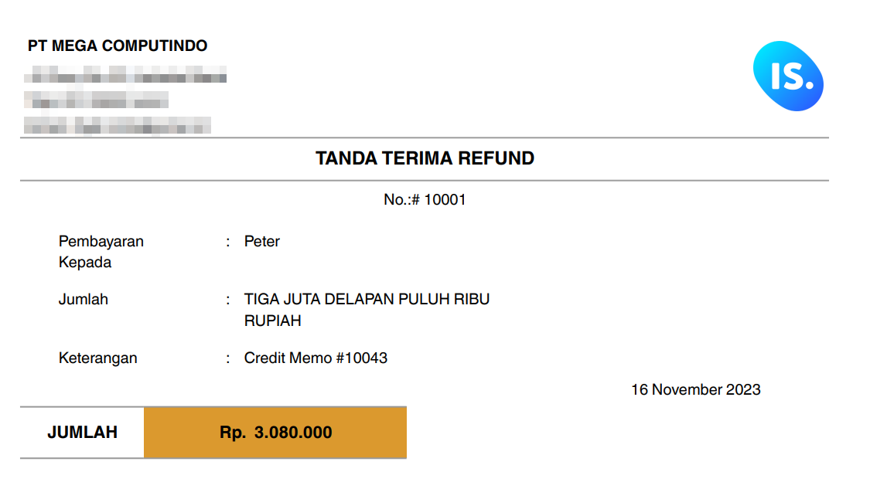Click the date 16 November 2023
The height and width of the screenshot is (499, 870).
pyautogui.click(x=696, y=390)
